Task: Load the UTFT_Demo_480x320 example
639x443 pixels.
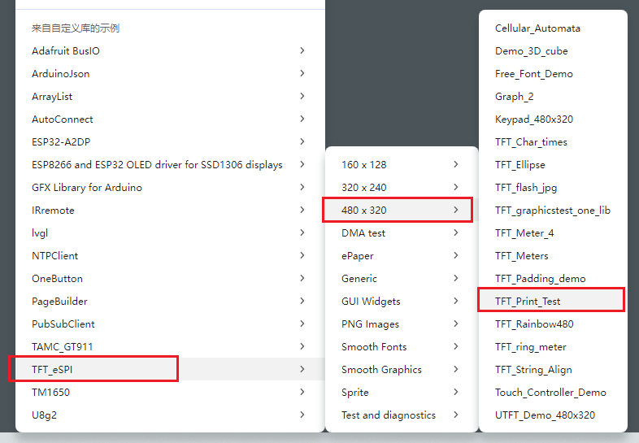Action: coord(553,415)
